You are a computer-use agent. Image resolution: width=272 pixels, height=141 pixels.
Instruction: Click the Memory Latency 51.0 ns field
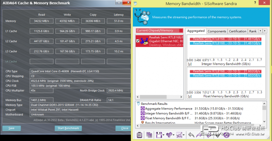point(119,21)
